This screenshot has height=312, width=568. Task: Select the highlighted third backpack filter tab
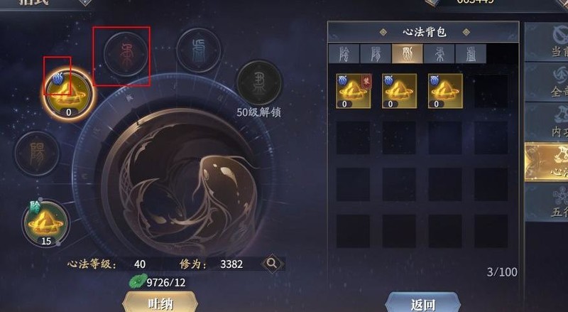coord(407,54)
